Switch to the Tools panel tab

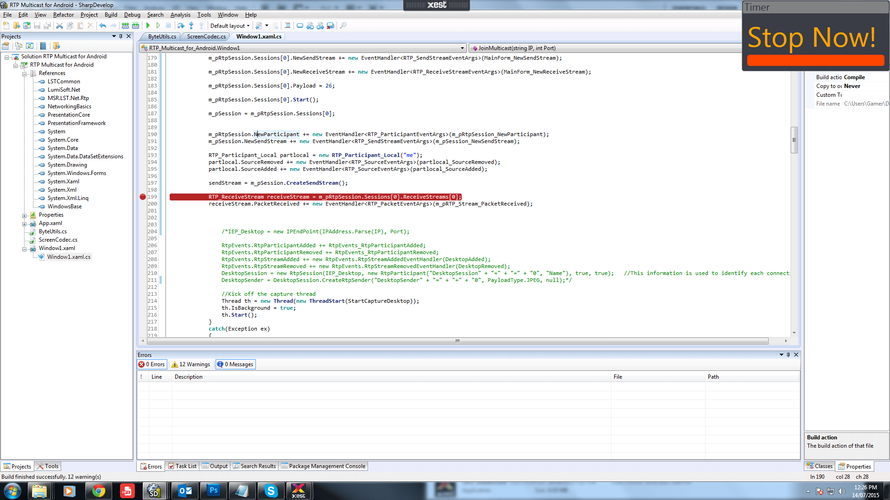pyautogui.click(x=48, y=466)
